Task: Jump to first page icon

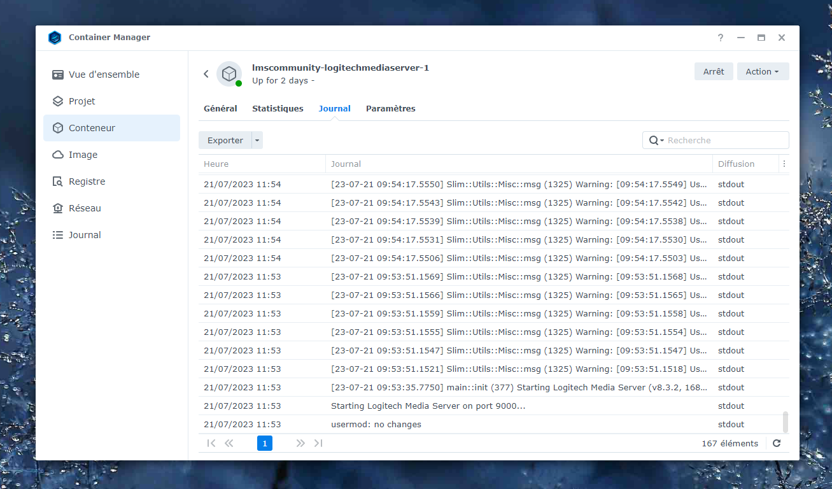Action: (x=211, y=443)
